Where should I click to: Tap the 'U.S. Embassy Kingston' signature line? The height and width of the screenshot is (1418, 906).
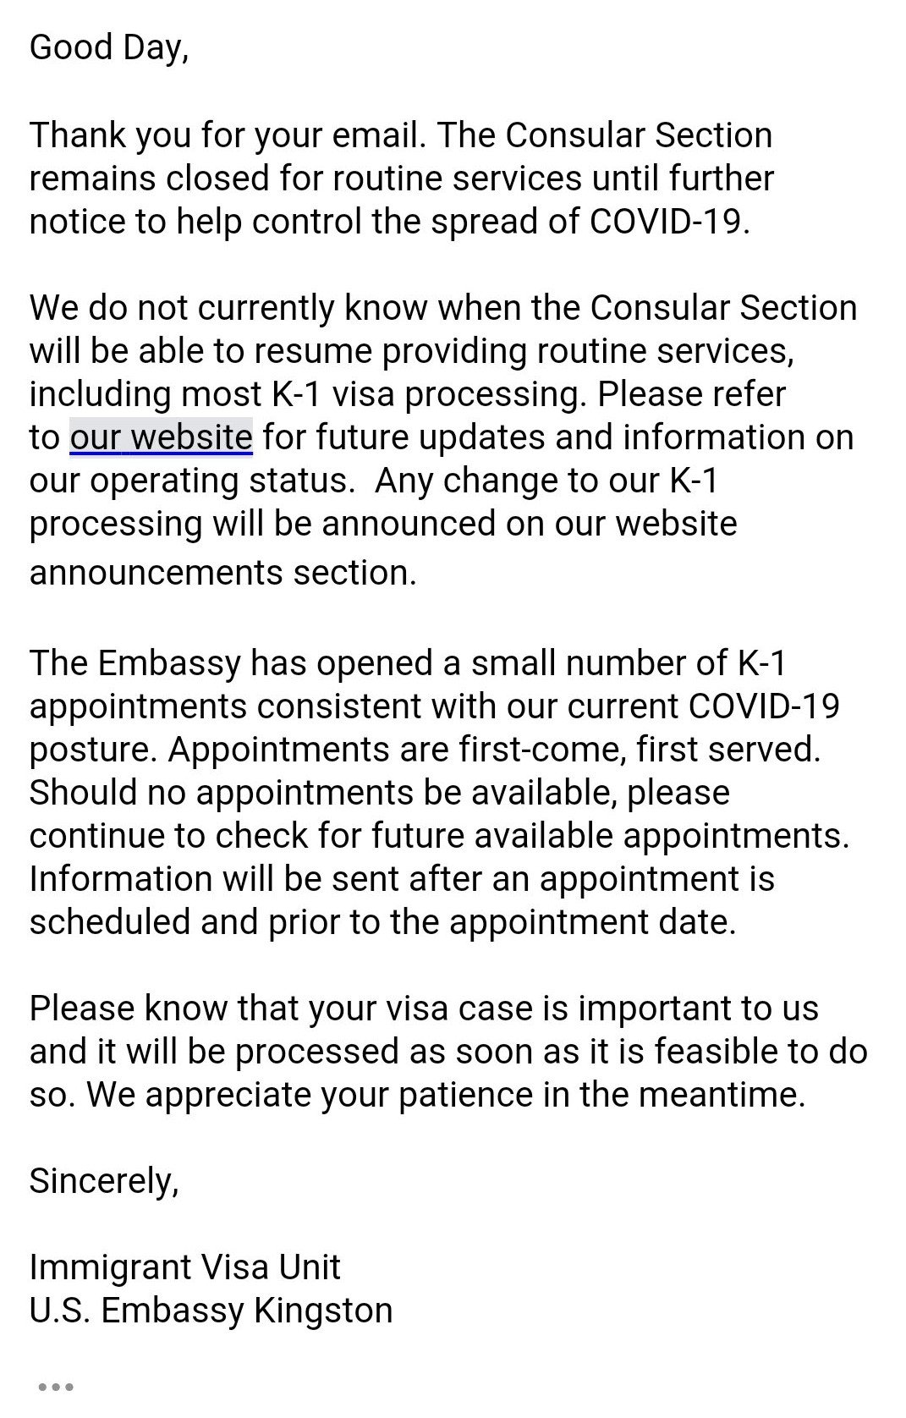coord(211,1311)
